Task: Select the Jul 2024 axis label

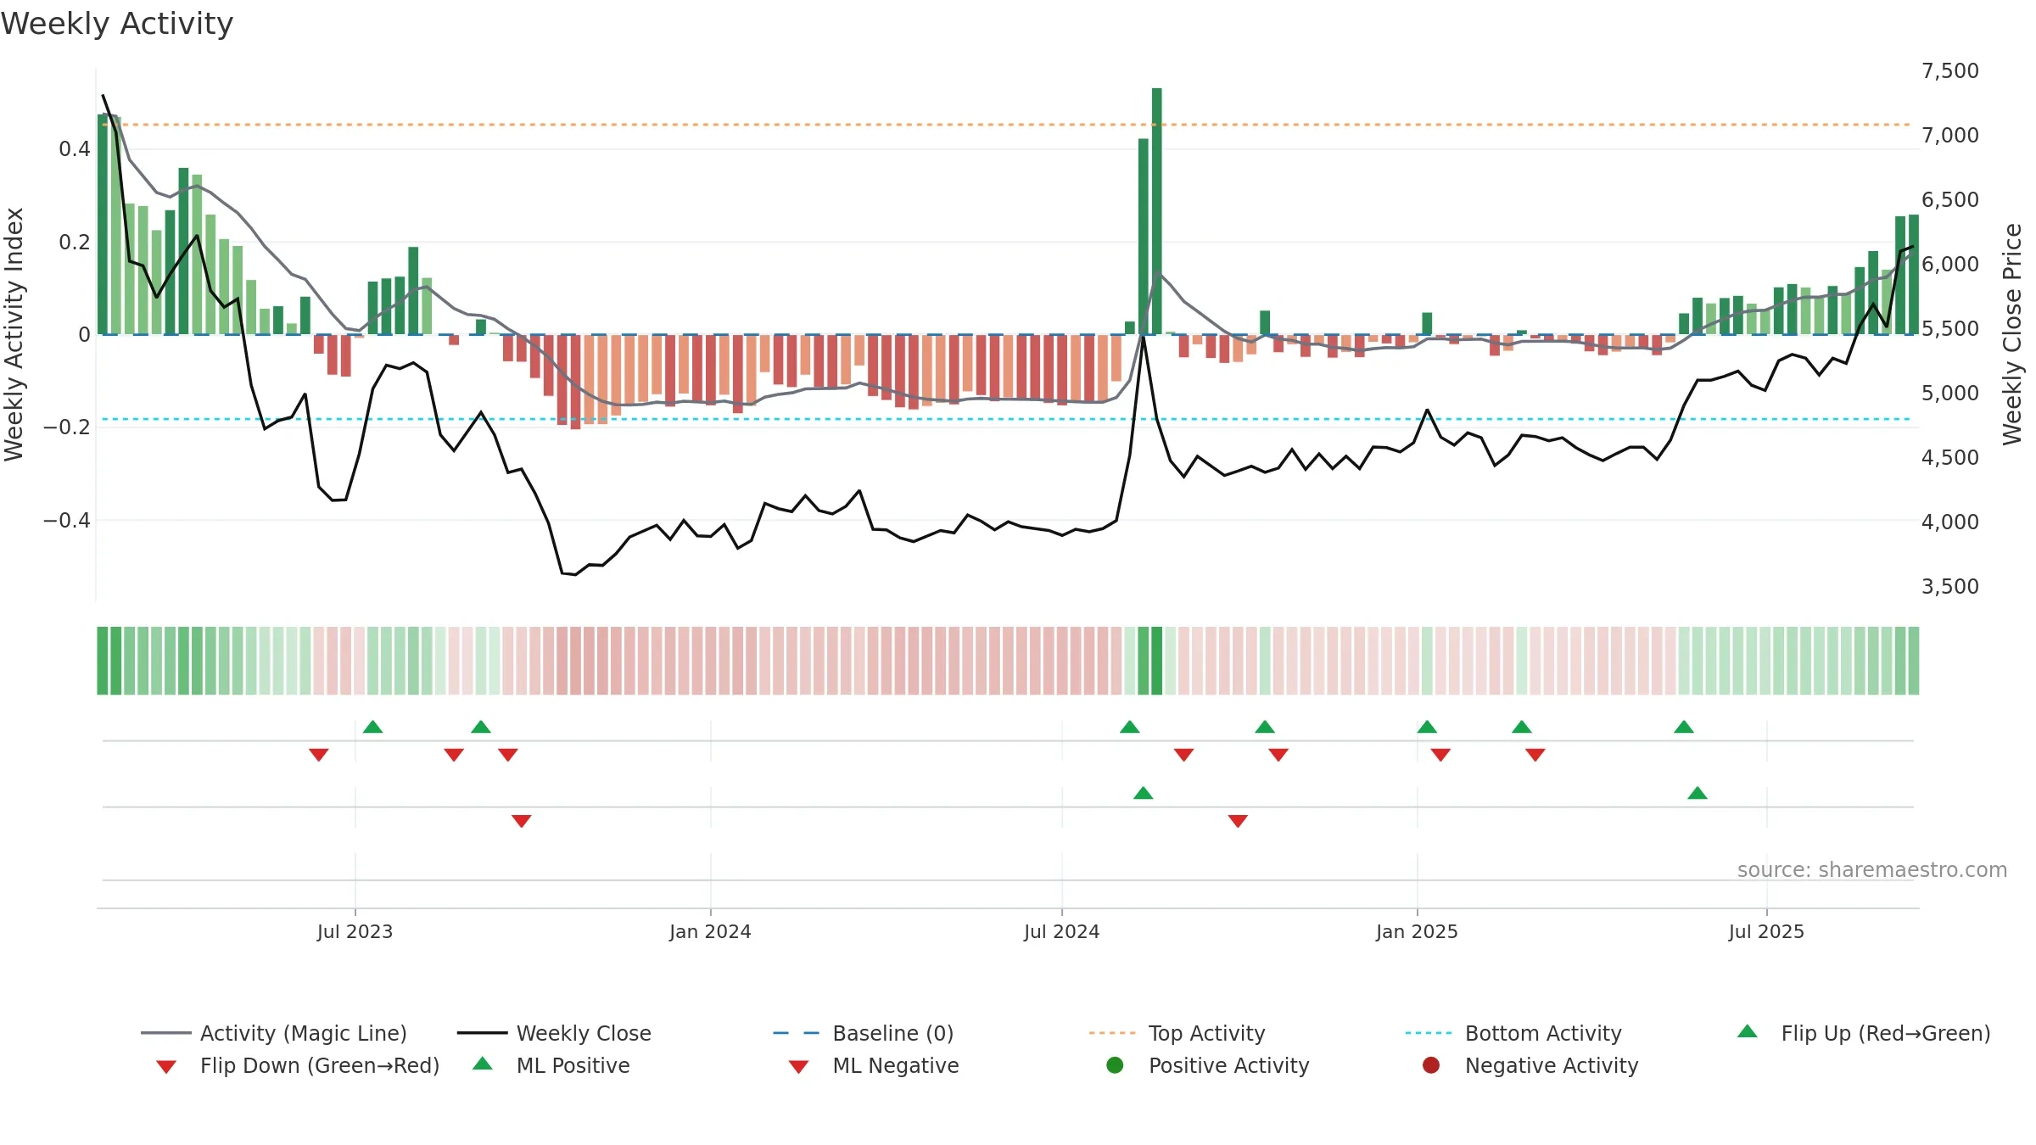Action: [1061, 931]
